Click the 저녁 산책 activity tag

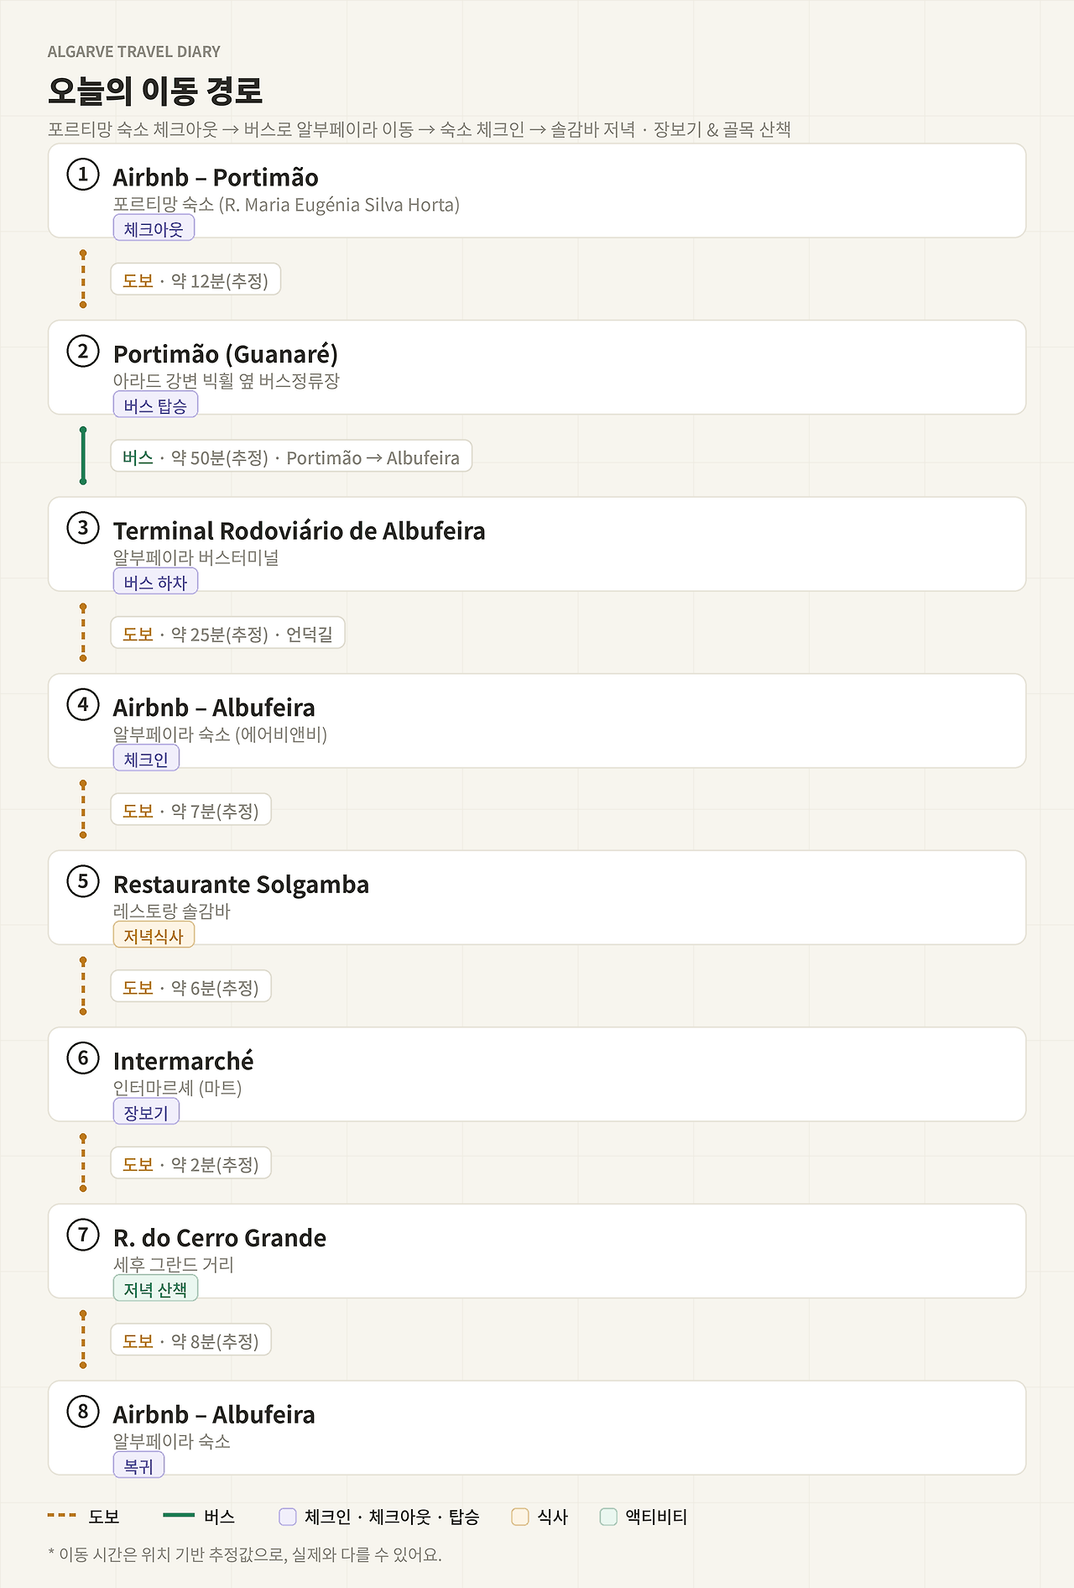pyautogui.click(x=155, y=1288)
